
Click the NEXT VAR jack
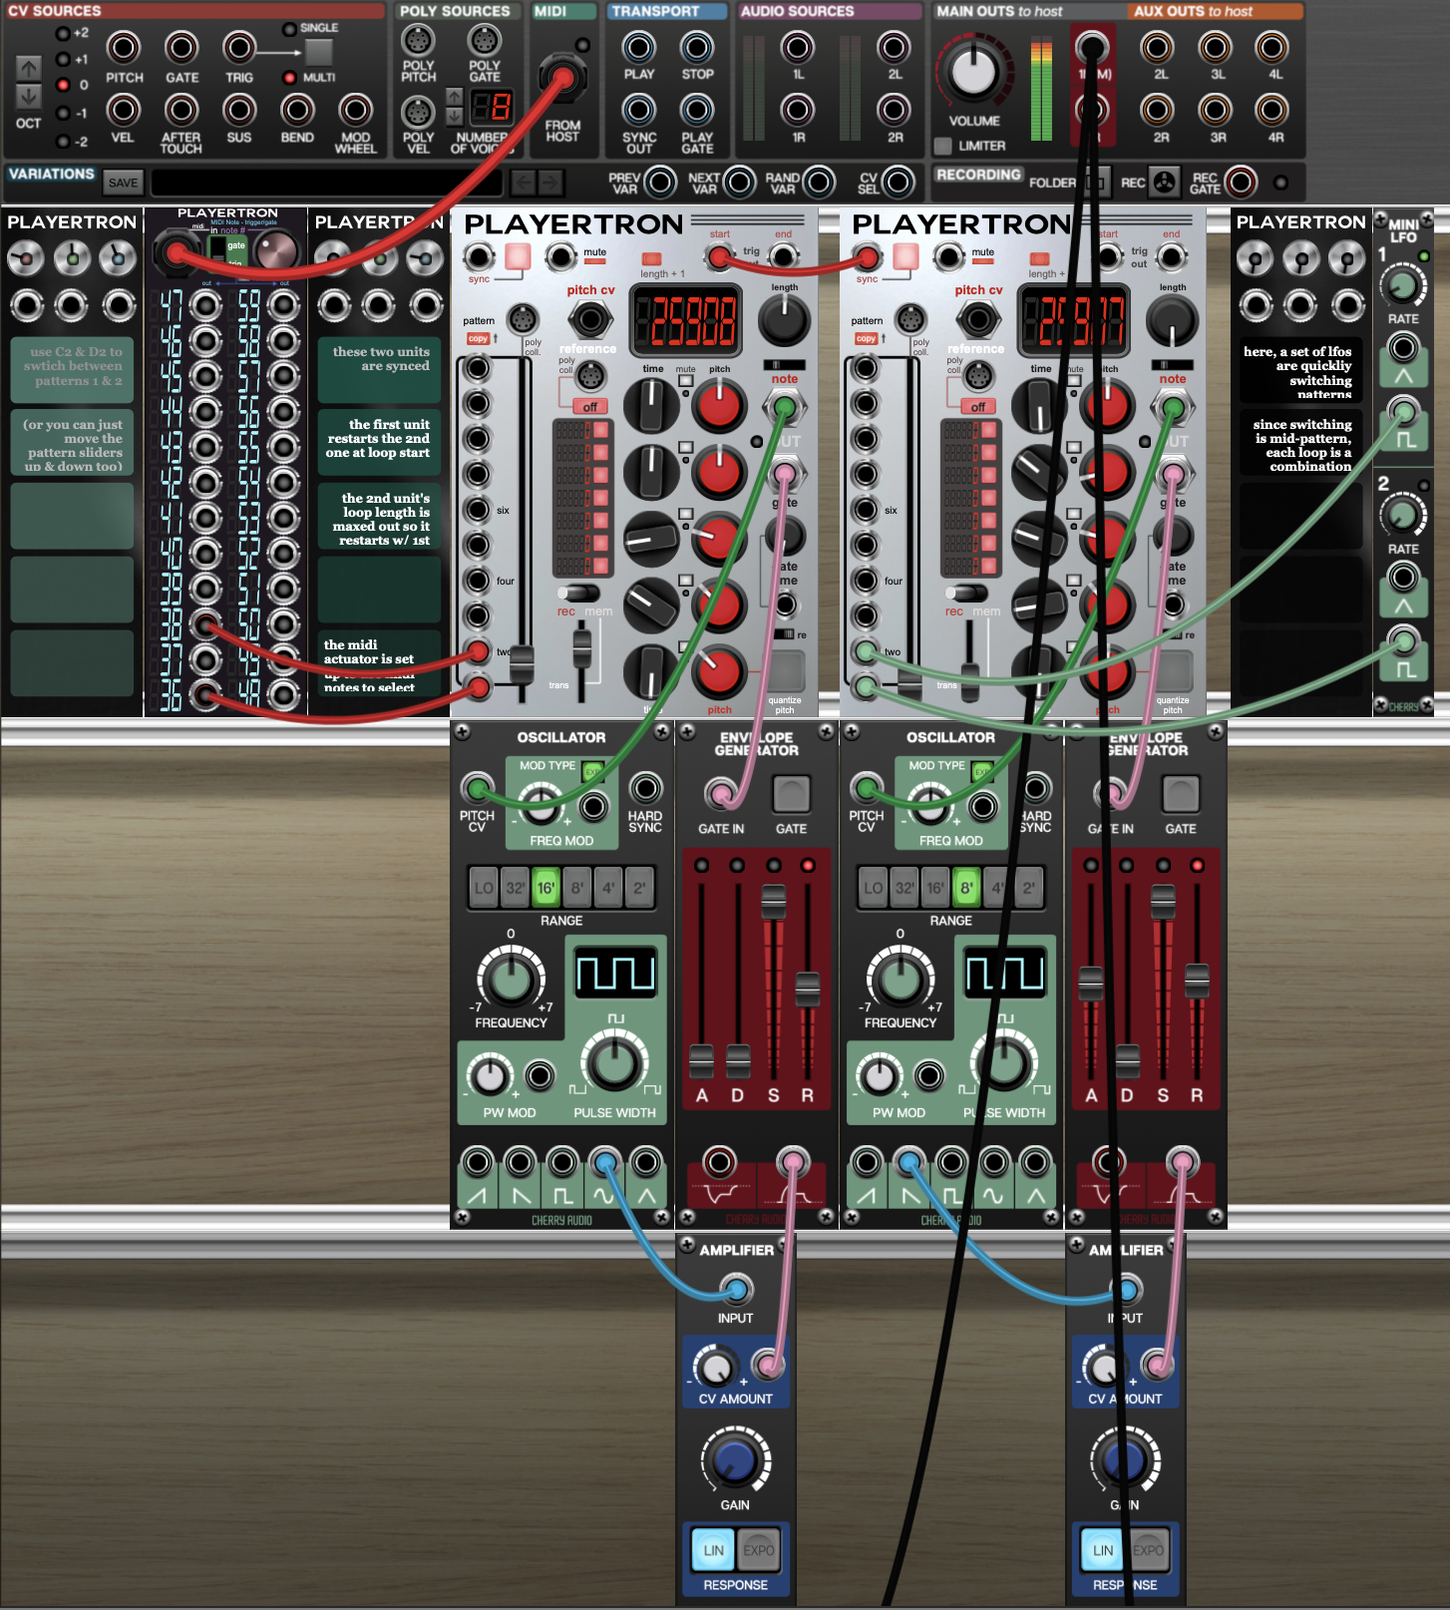point(739,183)
